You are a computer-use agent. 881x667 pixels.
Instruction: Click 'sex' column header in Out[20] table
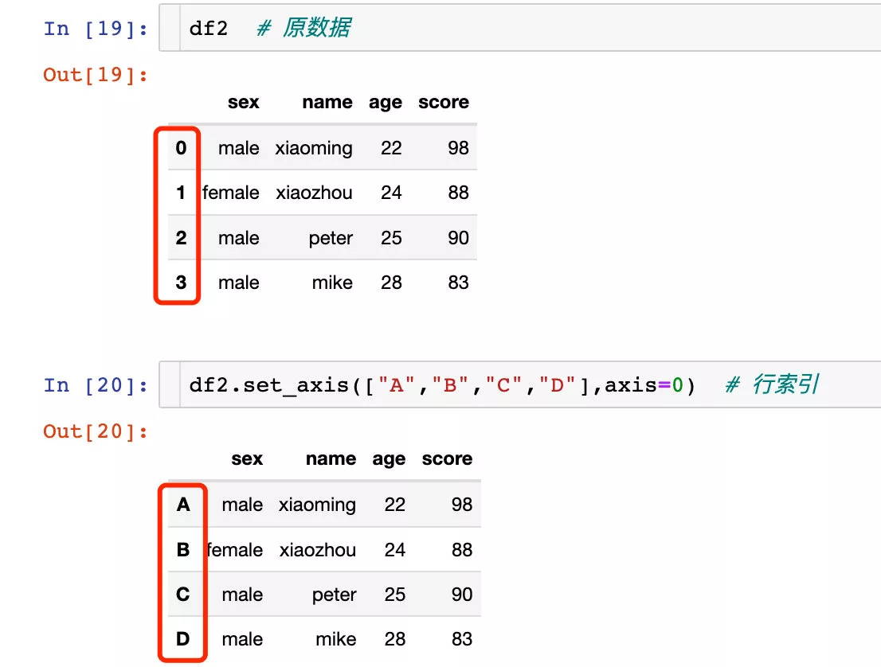[x=247, y=458]
